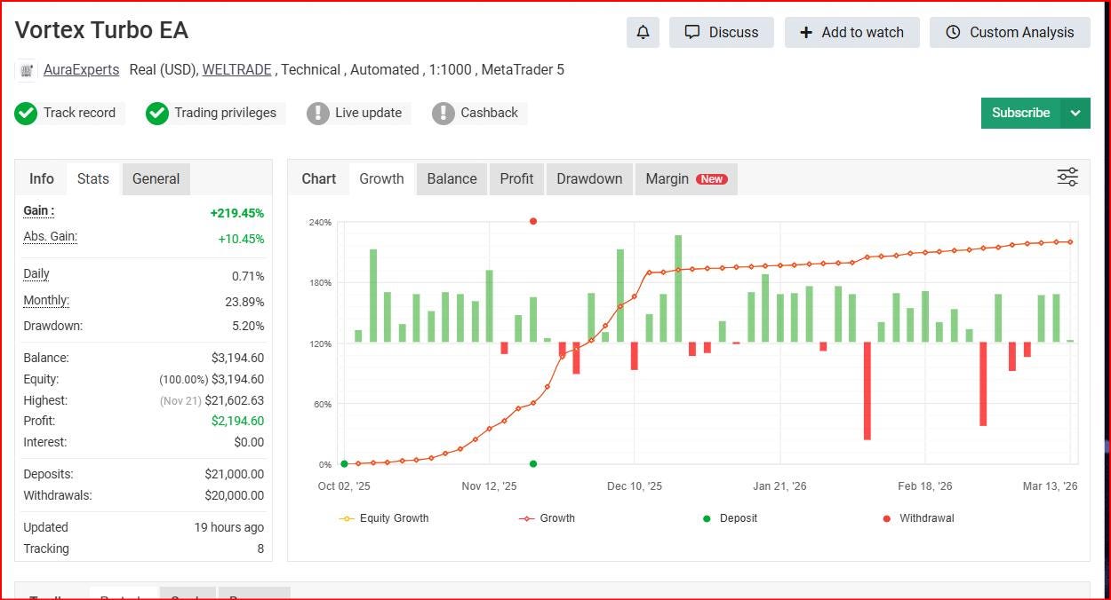Viewport: 1111px width, 600px height.
Task: Open Custom Analysis
Action: [x=1010, y=32]
